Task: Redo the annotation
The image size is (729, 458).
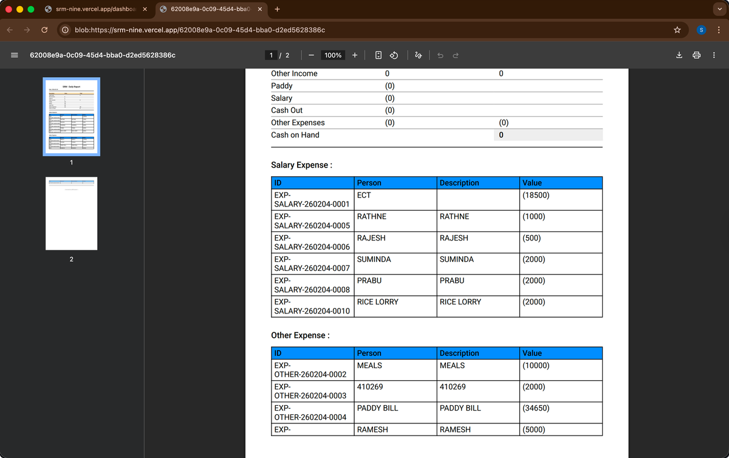Action: (x=456, y=55)
